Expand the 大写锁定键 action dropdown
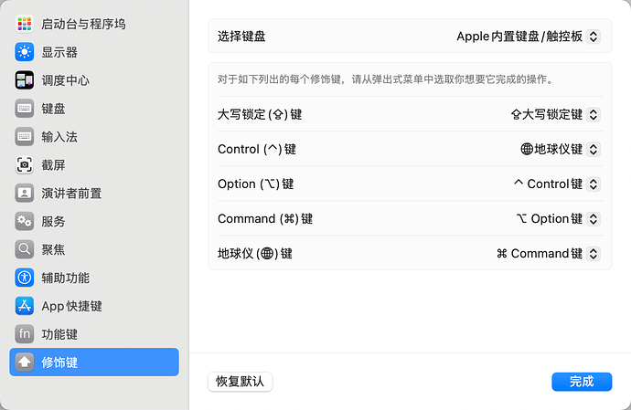 (556, 114)
